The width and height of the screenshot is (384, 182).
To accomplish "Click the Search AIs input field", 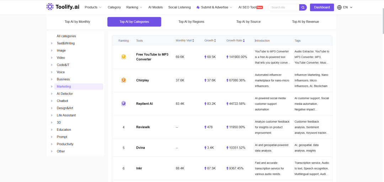I will (284, 7).
